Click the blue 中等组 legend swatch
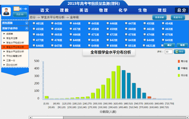 [x=179, y=68]
